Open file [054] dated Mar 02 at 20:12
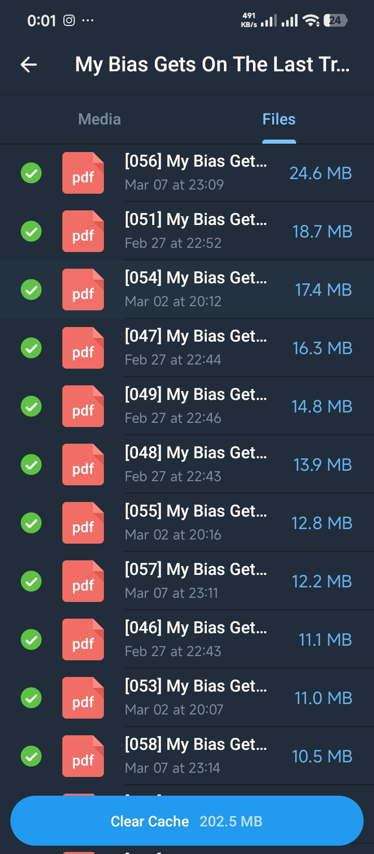This screenshot has height=854, width=374. 195,290
